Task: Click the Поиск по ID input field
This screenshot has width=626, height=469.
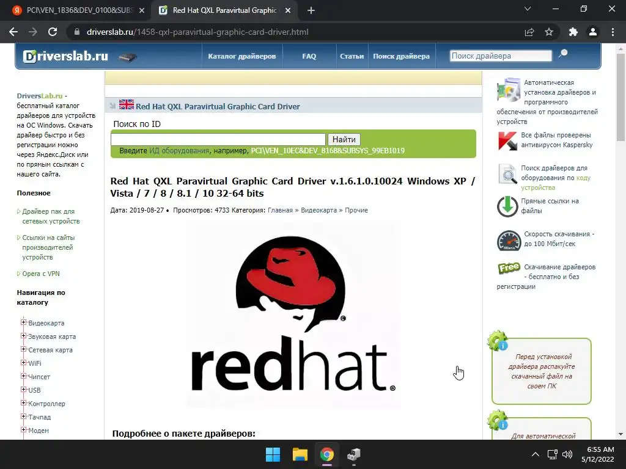Action: (218, 139)
